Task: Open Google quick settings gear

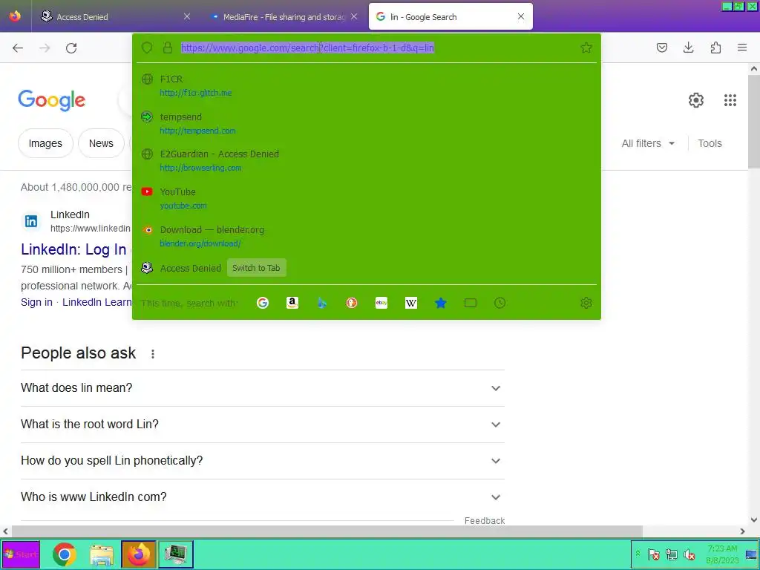Action: (696, 100)
